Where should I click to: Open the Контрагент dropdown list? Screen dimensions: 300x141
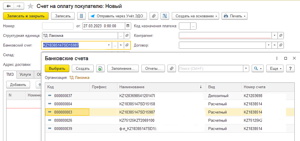(275, 35)
